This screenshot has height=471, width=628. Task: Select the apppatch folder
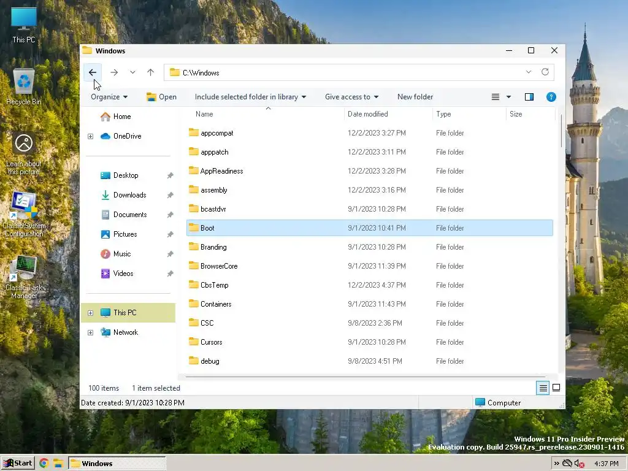pos(370,152)
